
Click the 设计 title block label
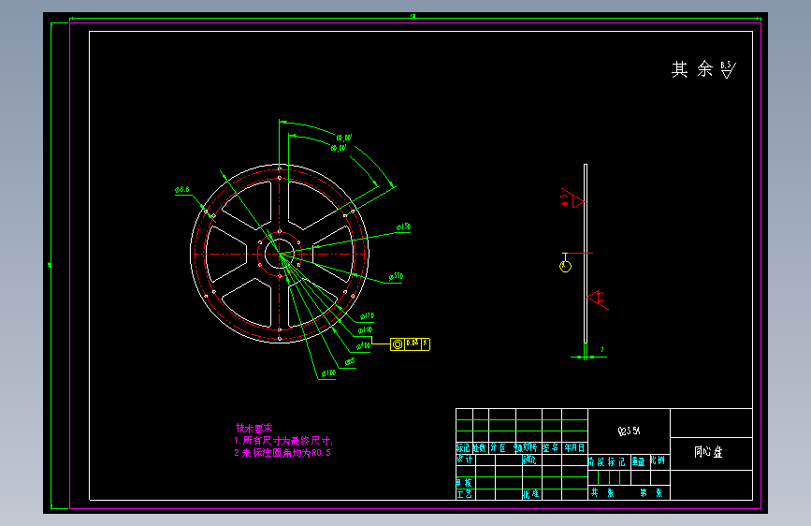coord(465,460)
